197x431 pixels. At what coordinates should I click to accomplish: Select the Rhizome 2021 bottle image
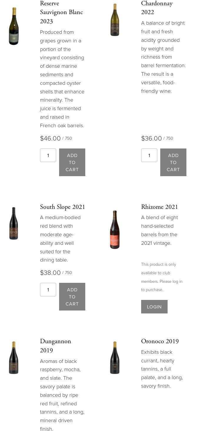tap(115, 229)
